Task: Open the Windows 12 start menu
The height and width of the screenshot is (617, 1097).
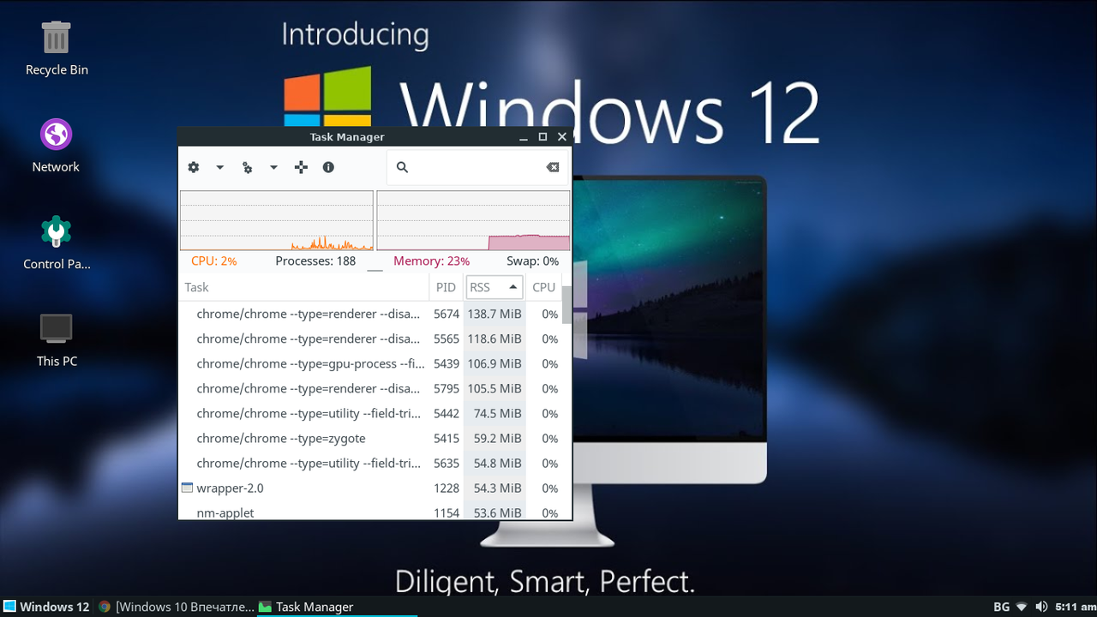Action: [x=46, y=607]
